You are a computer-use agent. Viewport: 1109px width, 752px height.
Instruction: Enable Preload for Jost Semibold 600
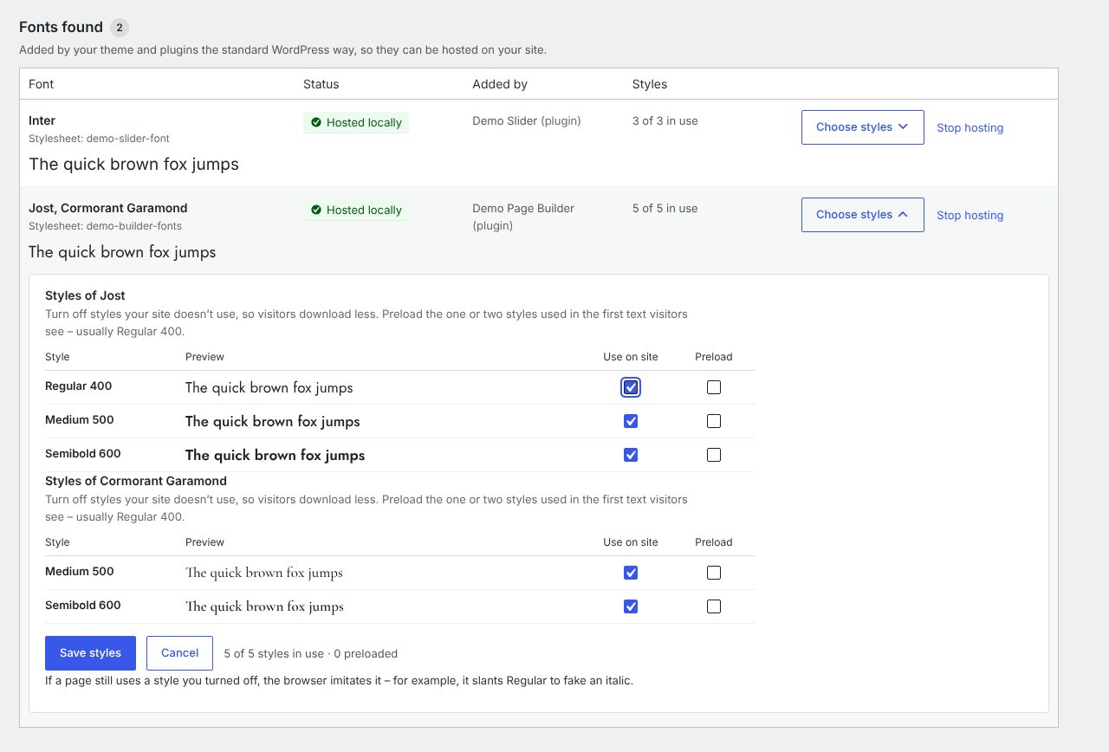[714, 455]
